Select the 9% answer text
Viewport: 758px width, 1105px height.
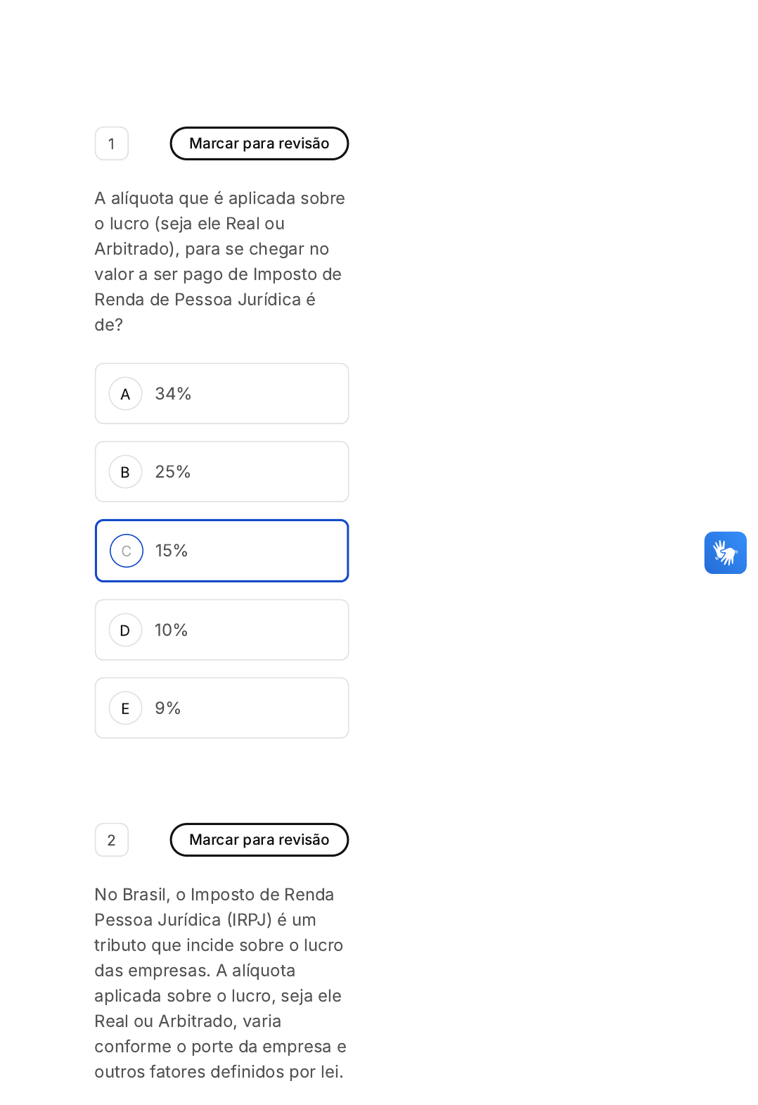168,708
